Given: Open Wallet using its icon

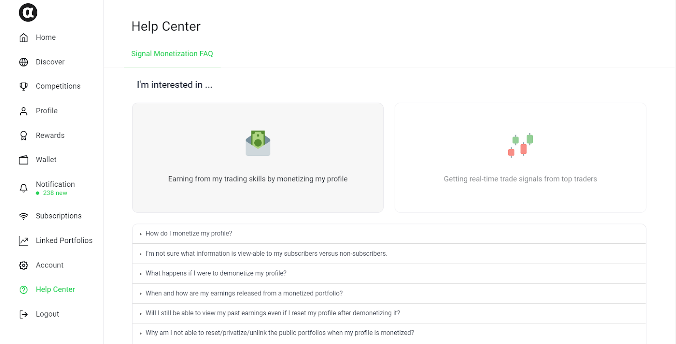Looking at the screenshot, I should (x=24, y=160).
